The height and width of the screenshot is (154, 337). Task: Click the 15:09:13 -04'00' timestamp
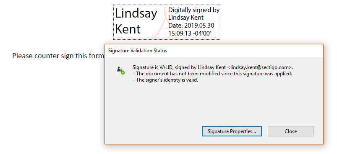tap(190, 33)
